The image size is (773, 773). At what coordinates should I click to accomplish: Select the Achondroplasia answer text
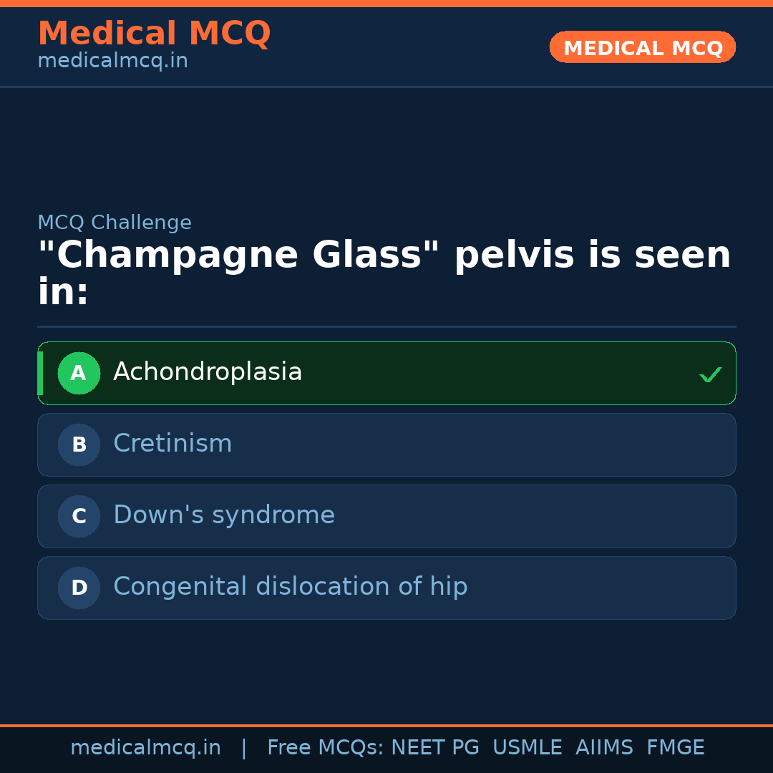click(208, 372)
